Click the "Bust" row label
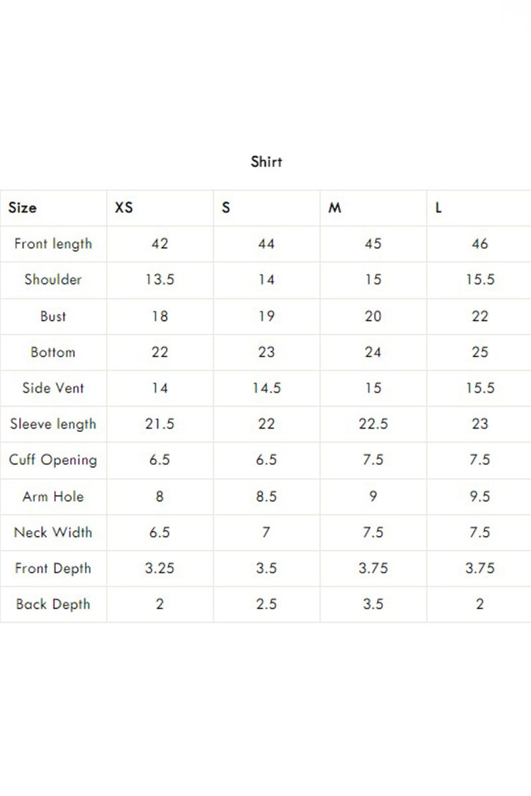The image size is (531, 796). click(53, 316)
